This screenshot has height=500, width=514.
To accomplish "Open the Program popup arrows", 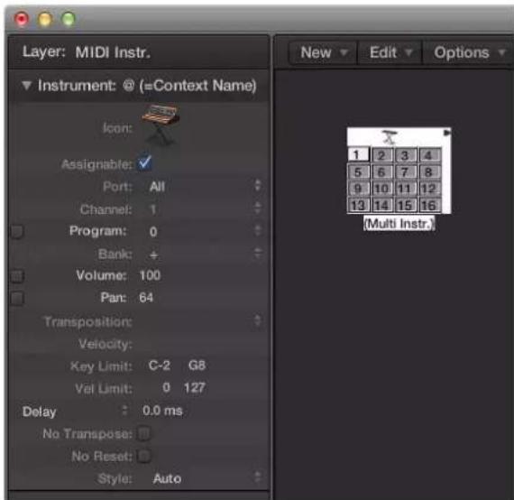I will [x=258, y=231].
